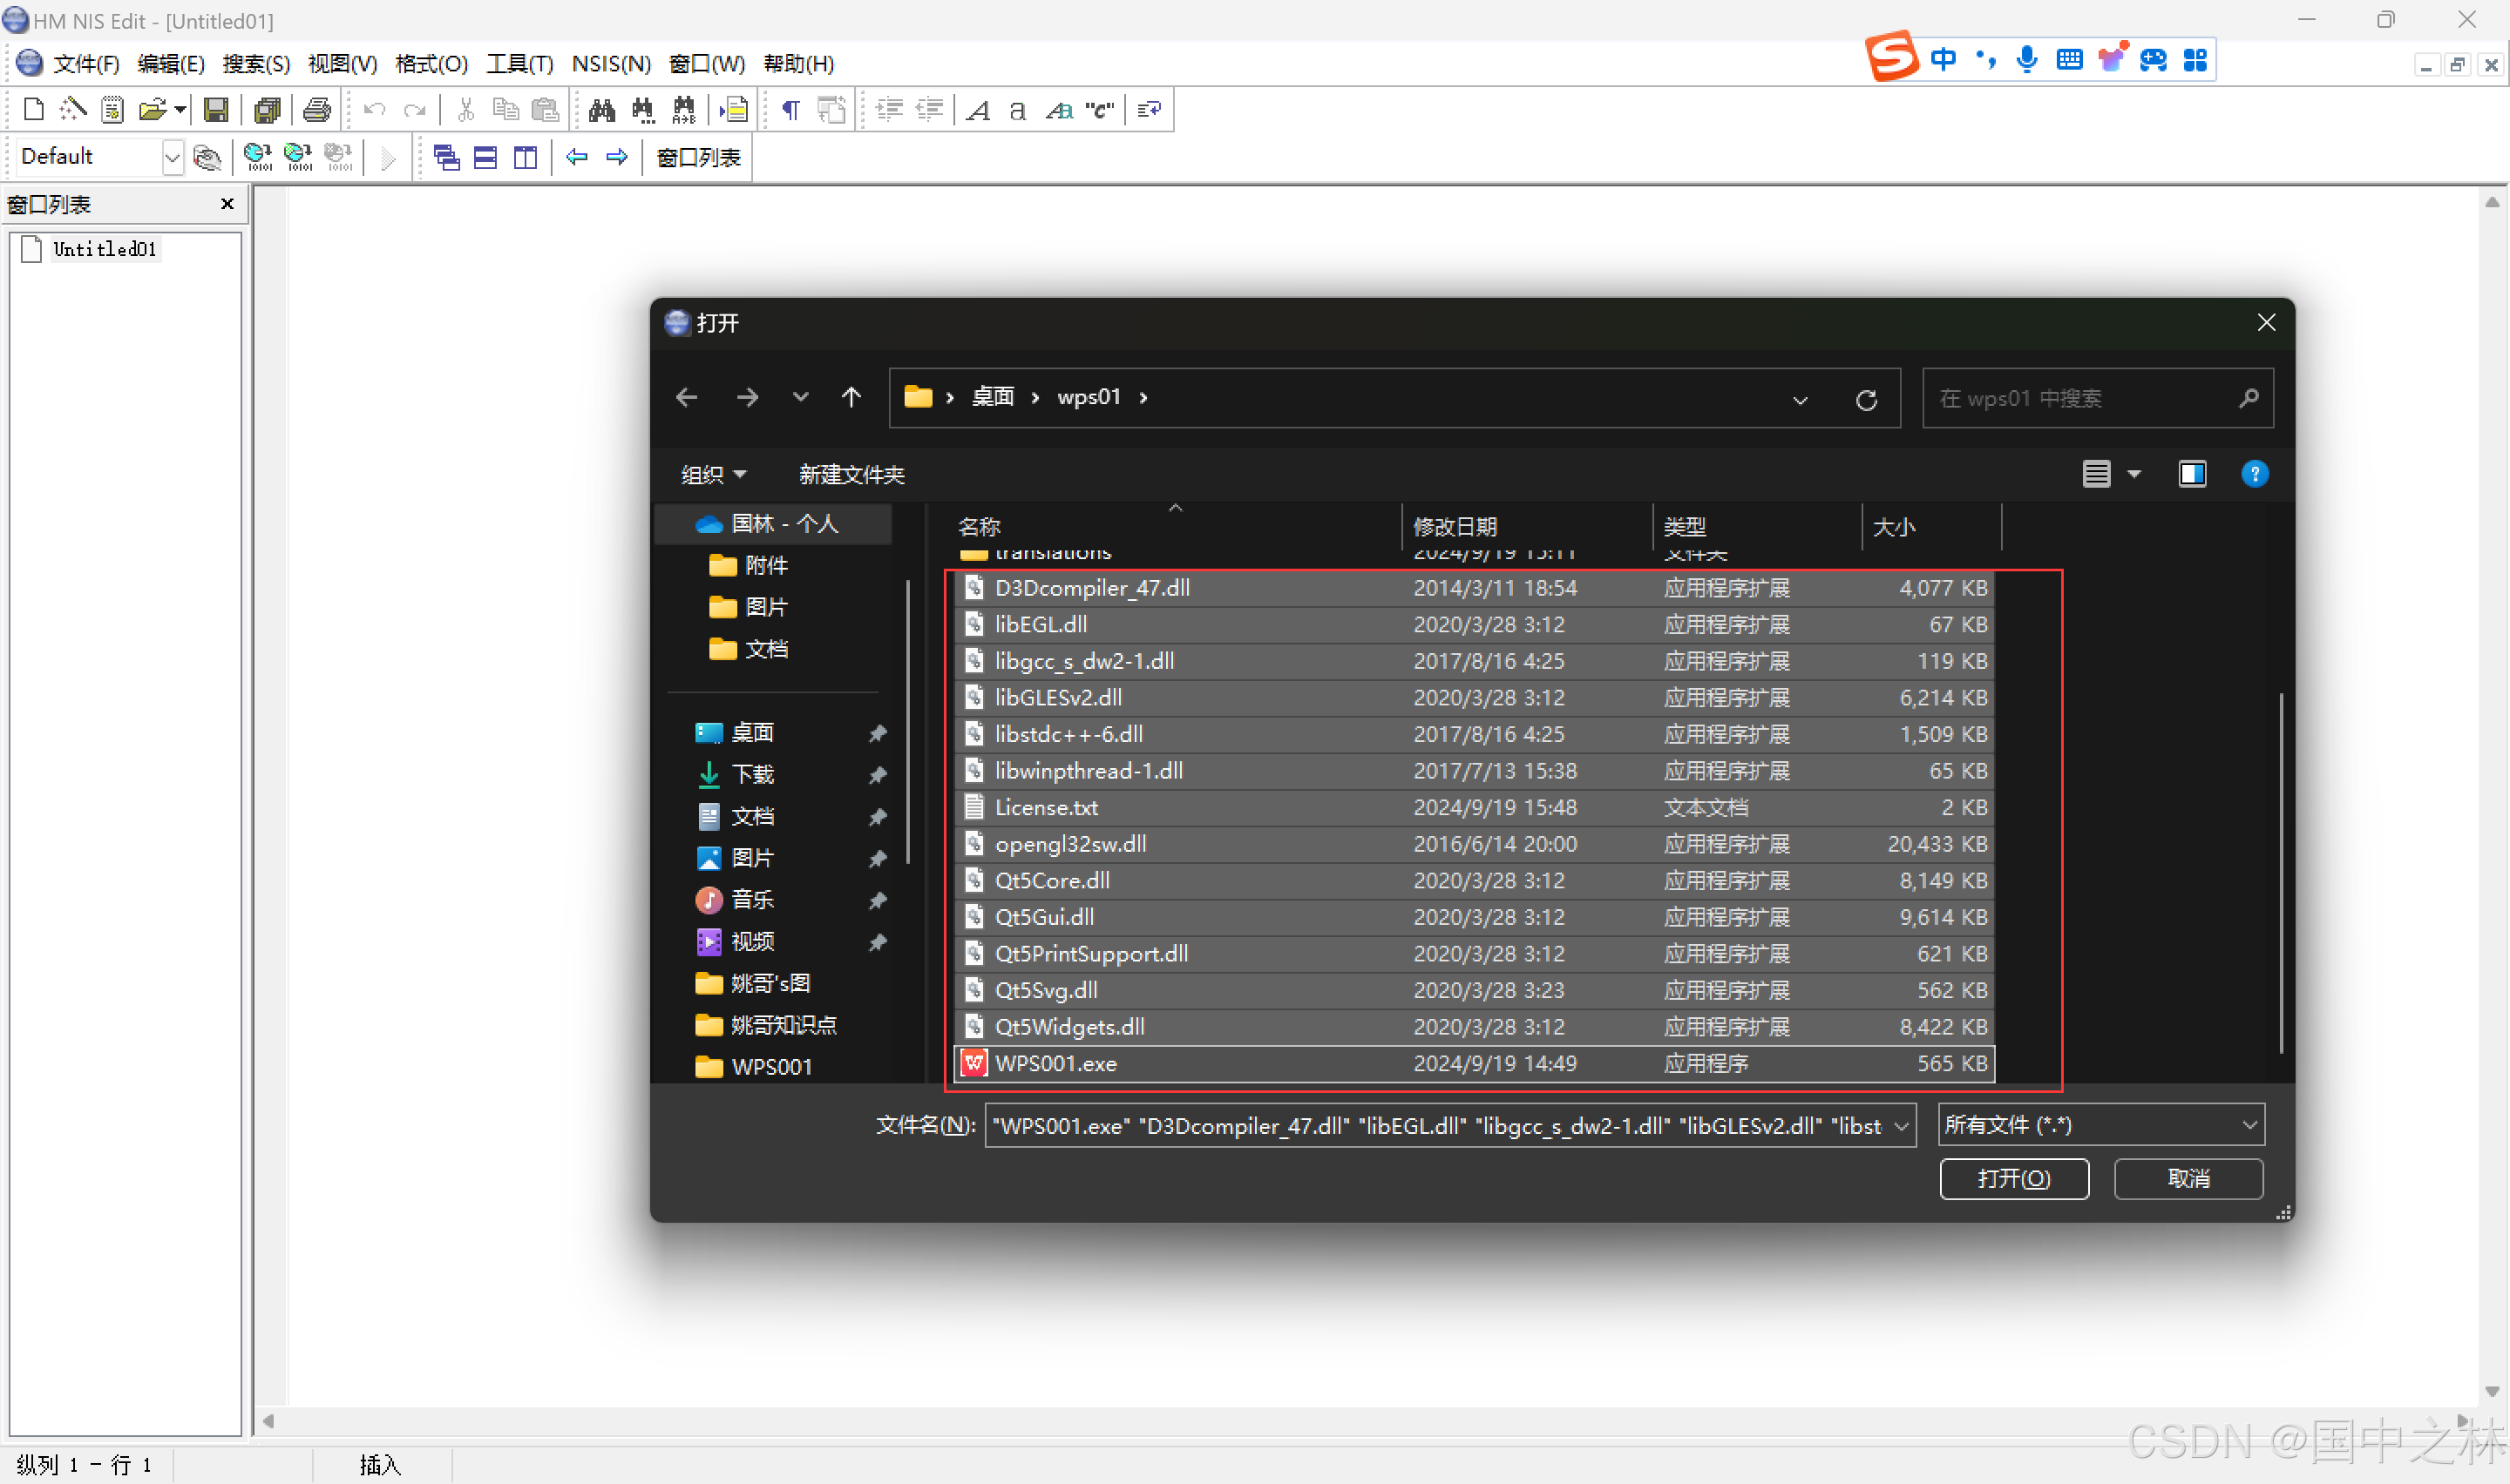The width and height of the screenshot is (2510, 1484).
Task: Click the uppercase A conversion icon
Action: [x=979, y=109]
